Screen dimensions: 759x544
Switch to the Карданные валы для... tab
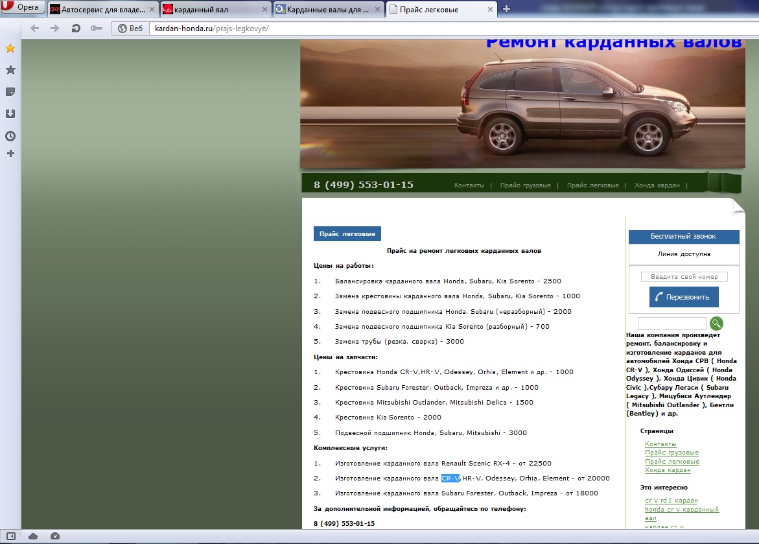(x=329, y=10)
